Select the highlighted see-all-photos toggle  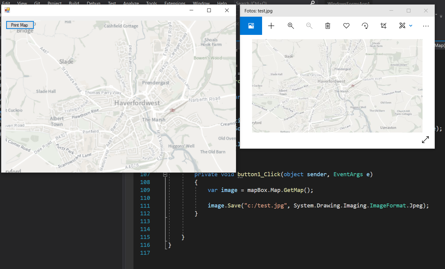[251, 25]
